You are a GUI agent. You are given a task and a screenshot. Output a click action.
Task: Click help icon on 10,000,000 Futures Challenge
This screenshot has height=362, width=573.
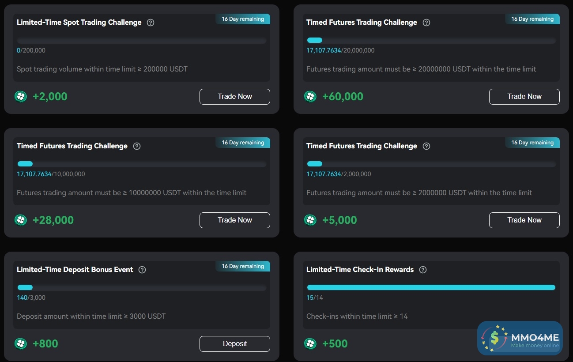[x=137, y=146]
